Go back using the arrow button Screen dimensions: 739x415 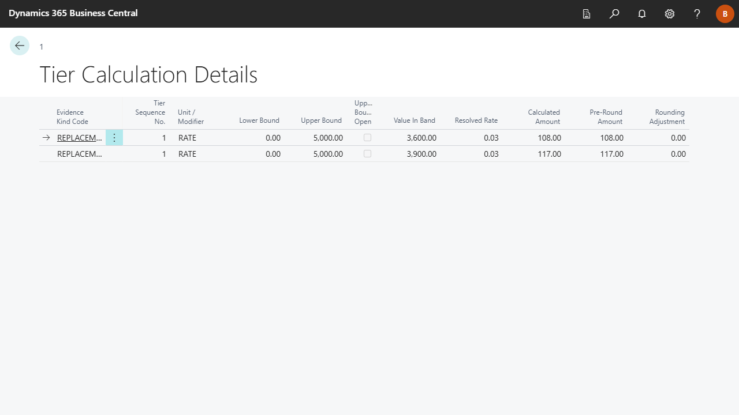click(20, 46)
